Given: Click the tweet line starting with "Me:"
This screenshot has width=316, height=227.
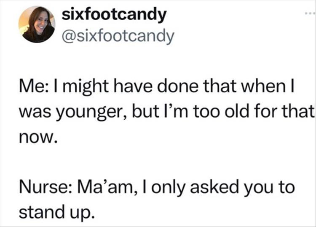Looking at the screenshot, I should pyautogui.click(x=156, y=89).
